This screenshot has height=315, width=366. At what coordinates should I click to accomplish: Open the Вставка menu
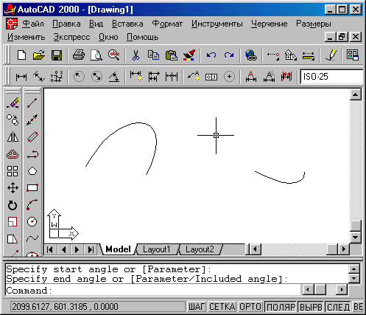click(x=127, y=24)
